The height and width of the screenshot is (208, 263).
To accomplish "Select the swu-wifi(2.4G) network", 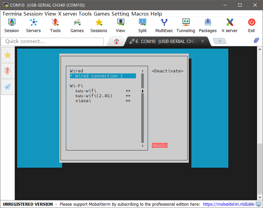I will 103,96.
